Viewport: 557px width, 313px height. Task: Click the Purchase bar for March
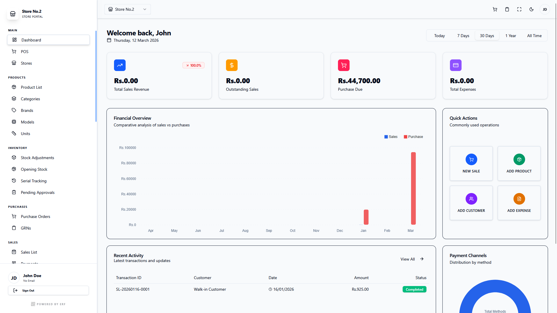coord(413,188)
